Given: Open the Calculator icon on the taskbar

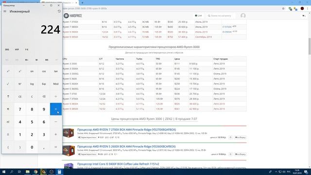Looking at the screenshot, I should pos(59,172).
